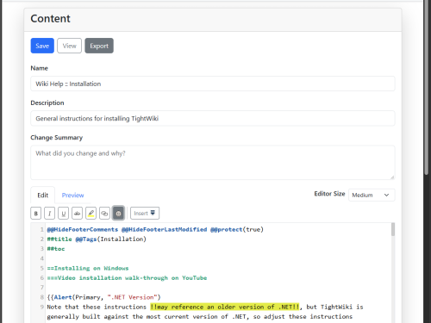Click line '===Video installation walk-through on YouTube'
431x323 pixels.
point(127,278)
